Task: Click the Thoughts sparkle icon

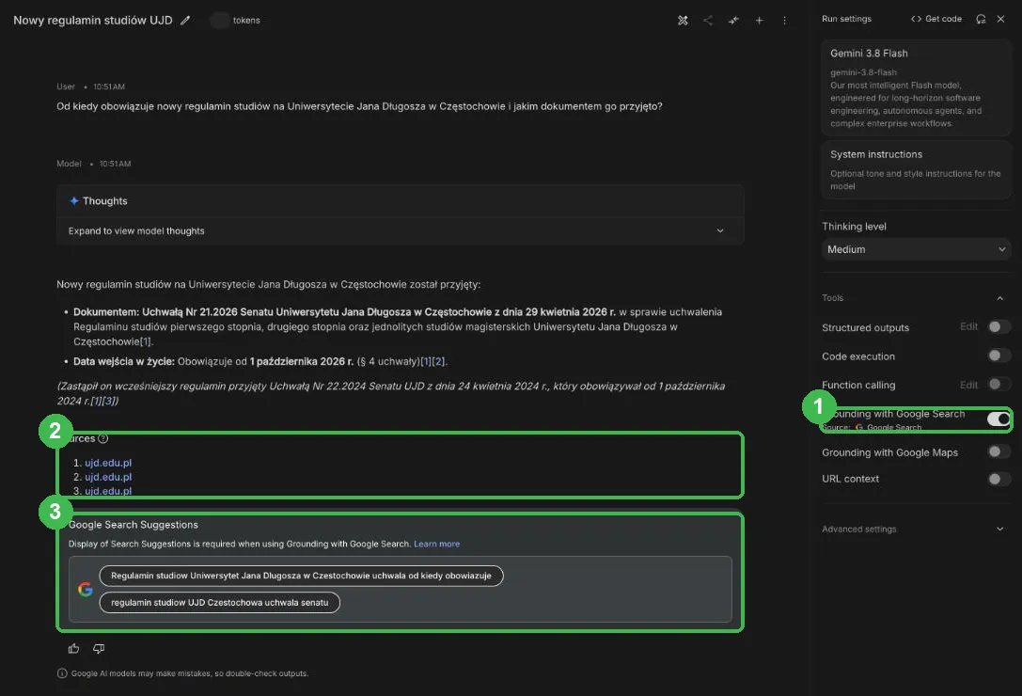Action: click(74, 201)
